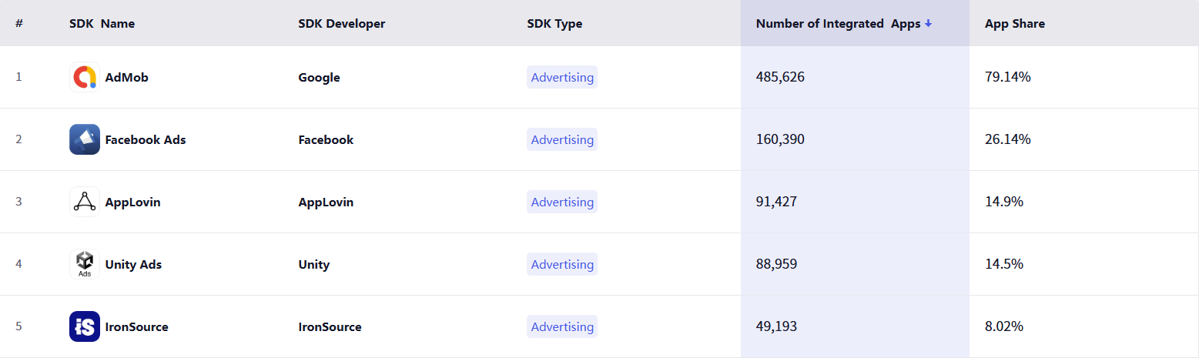This screenshot has height=358, width=1199.
Task: Open the IronSource developer entry
Action: 330,326
